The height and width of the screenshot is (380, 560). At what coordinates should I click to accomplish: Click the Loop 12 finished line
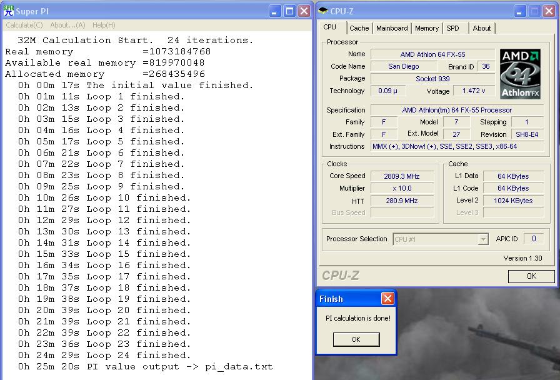[x=104, y=221]
